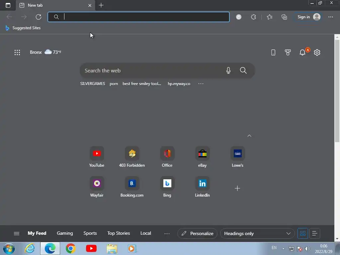
Task: Open the Bing quick link
Action: (x=167, y=187)
